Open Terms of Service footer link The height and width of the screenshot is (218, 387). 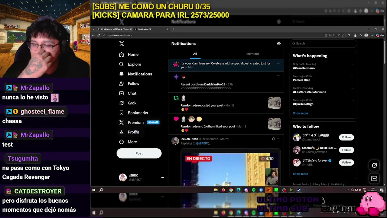301,184
